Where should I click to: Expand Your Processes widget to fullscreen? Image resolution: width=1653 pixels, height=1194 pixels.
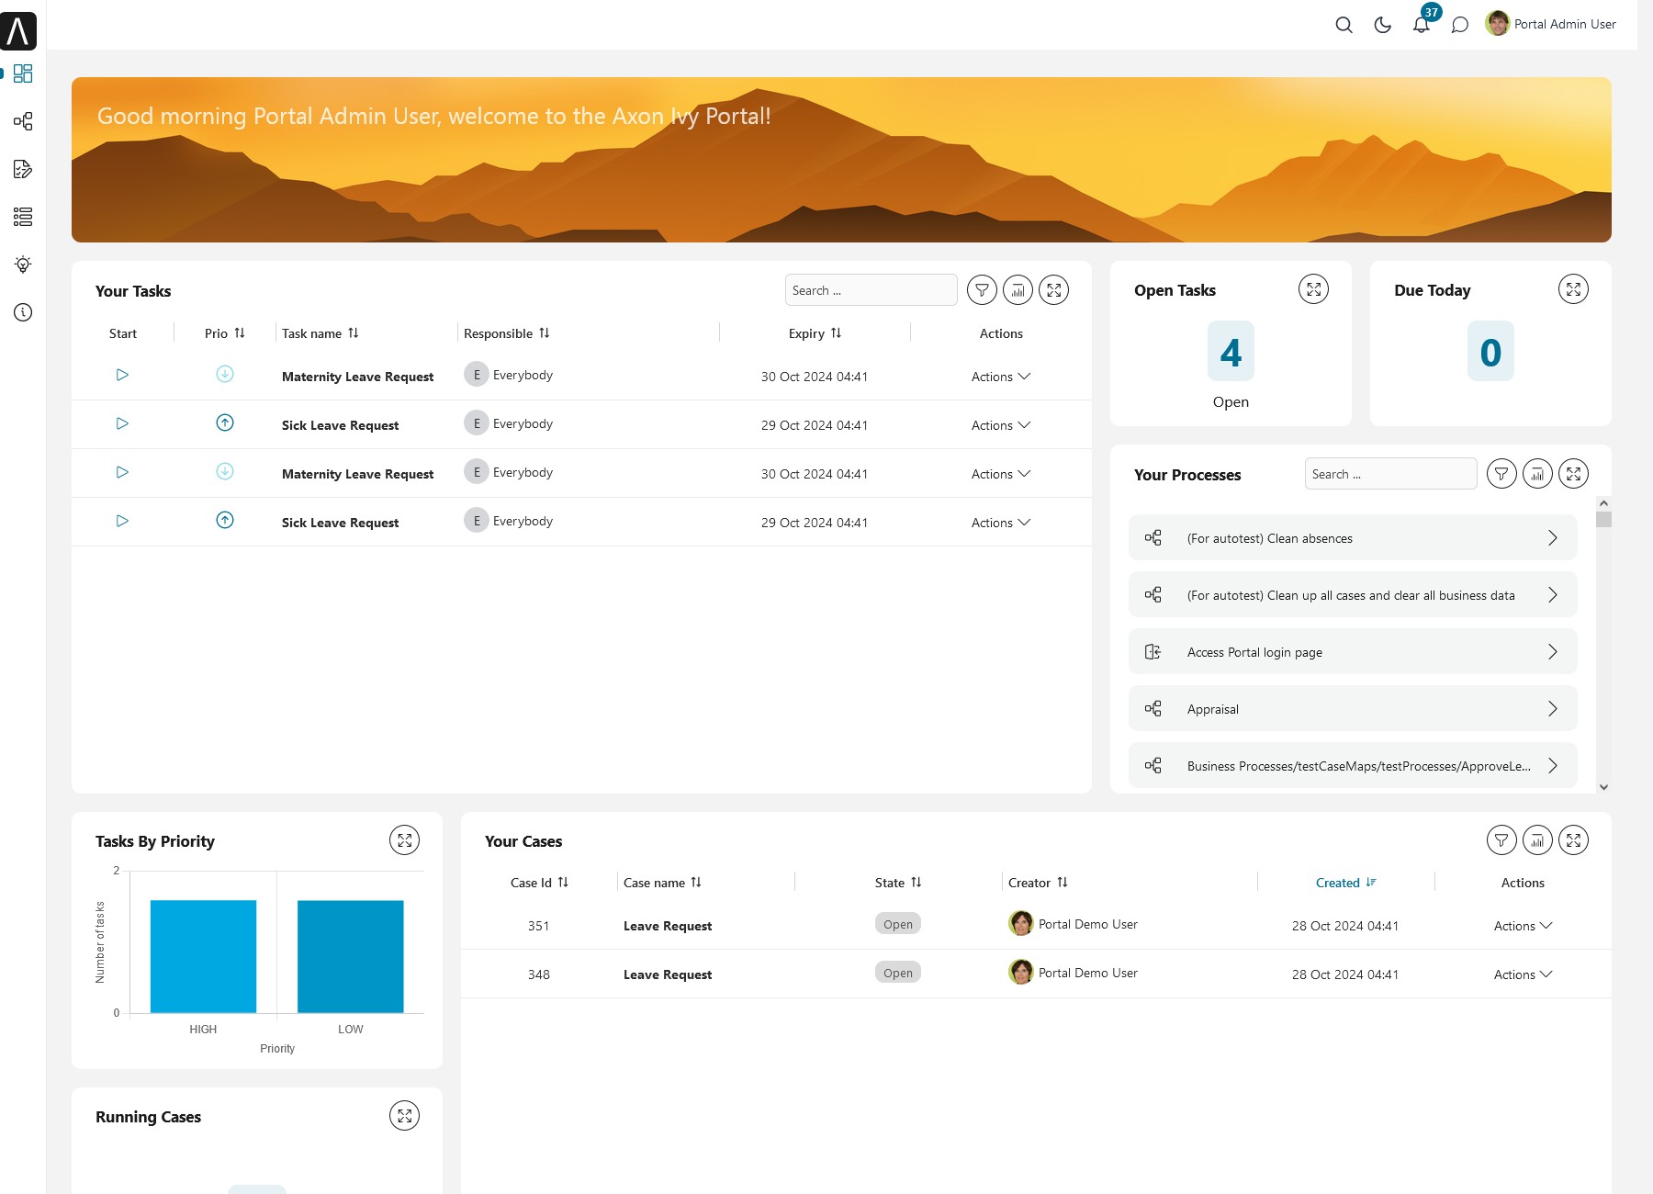[1573, 474]
